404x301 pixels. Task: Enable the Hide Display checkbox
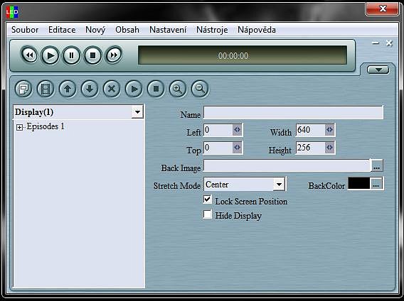coord(208,214)
